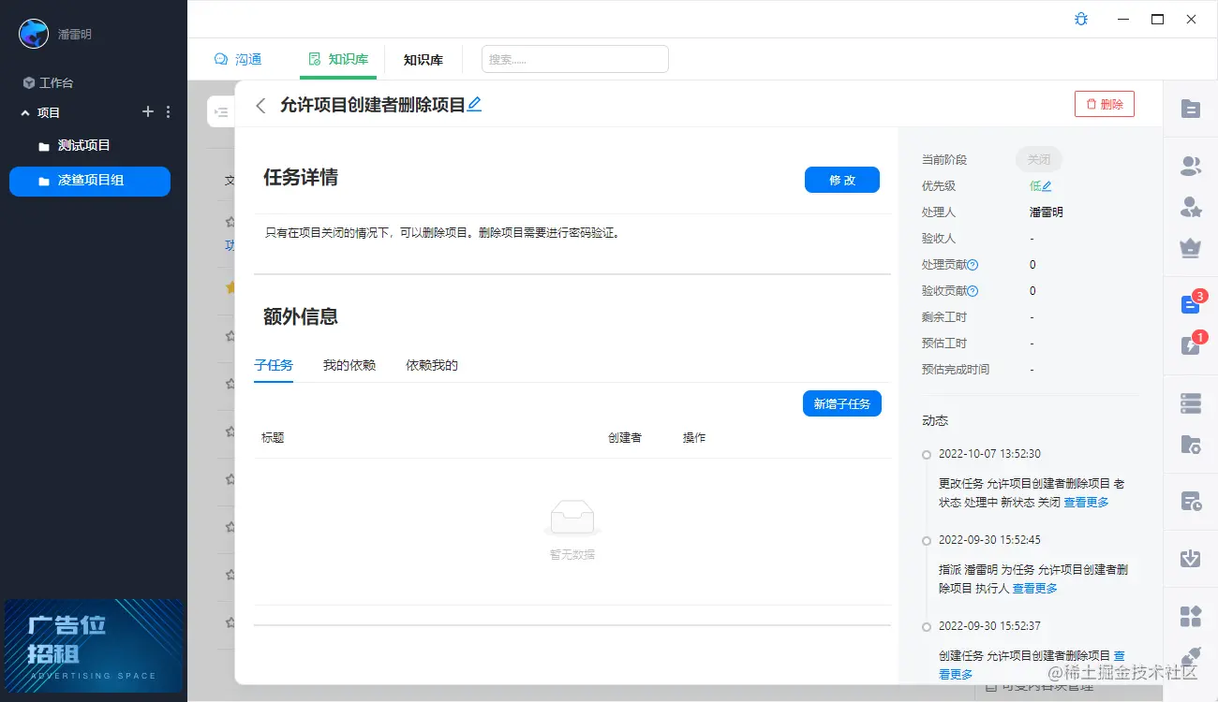Open the apps grid icon in right sidebar
Viewport: 1218px width, 702px height.
[x=1191, y=616]
